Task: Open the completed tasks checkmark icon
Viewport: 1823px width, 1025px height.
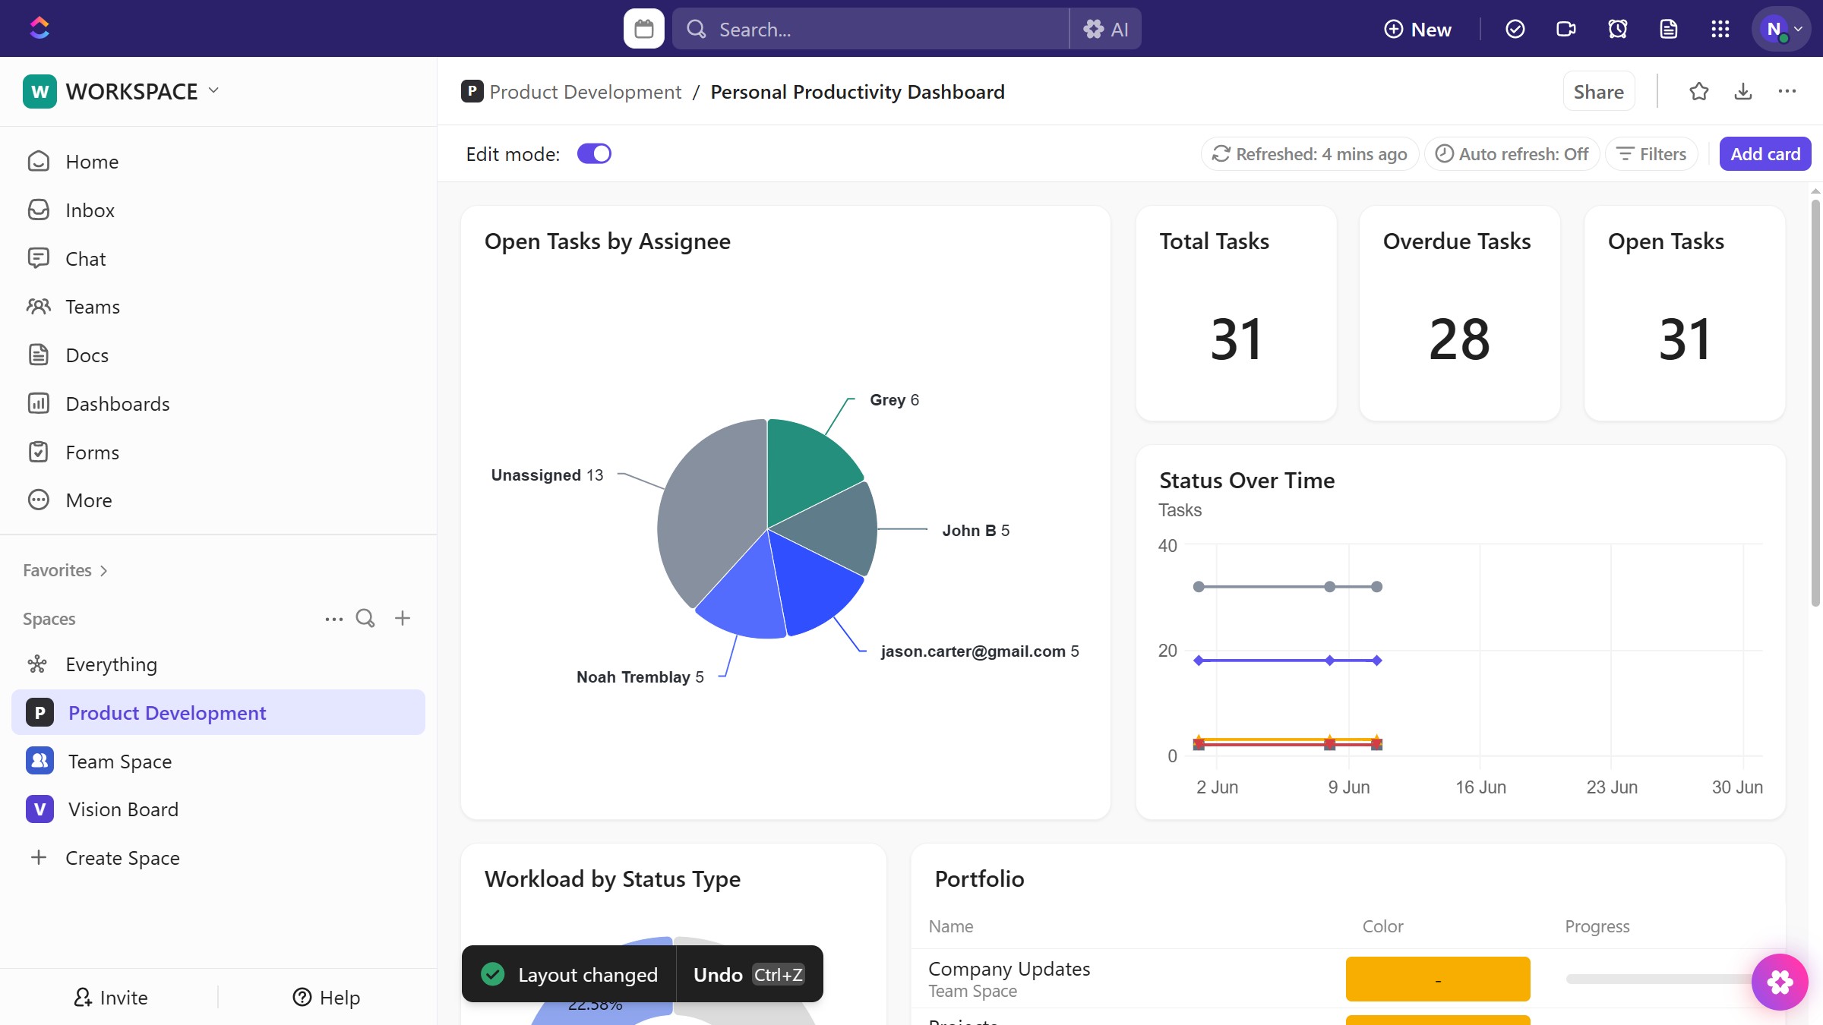Action: (x=1515, y=29)
